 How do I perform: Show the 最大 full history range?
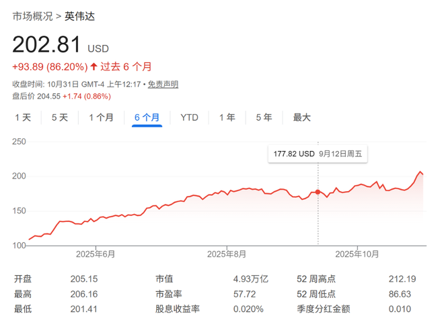click(301, 117)
